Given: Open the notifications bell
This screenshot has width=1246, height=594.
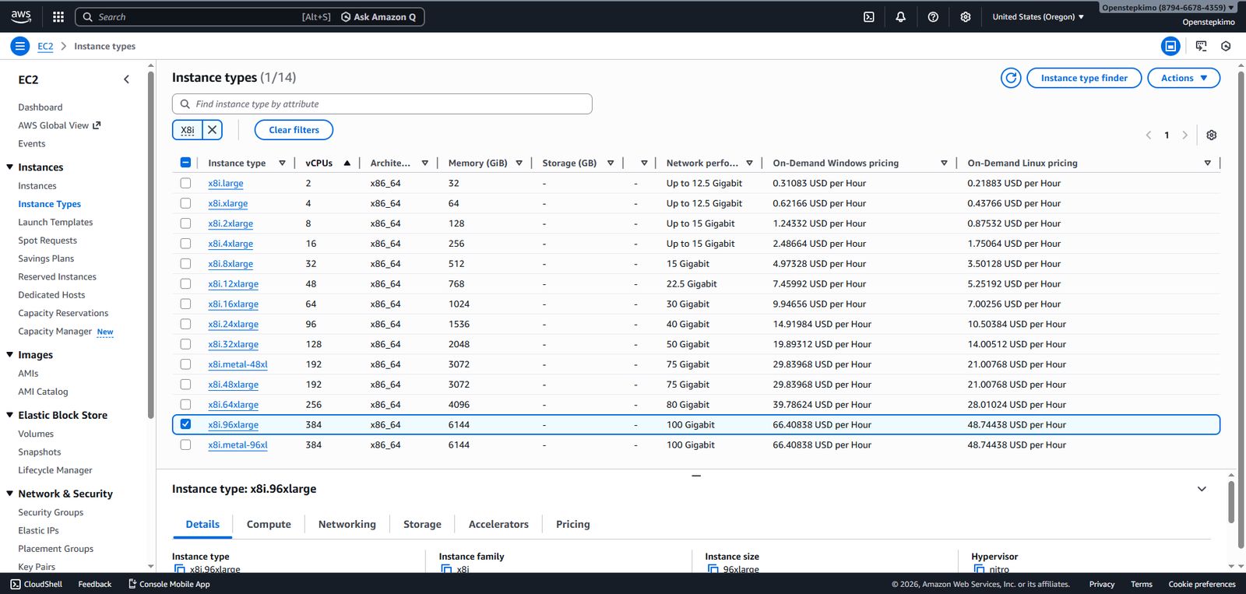Looking at the screenshot, I should pos(901,16).
